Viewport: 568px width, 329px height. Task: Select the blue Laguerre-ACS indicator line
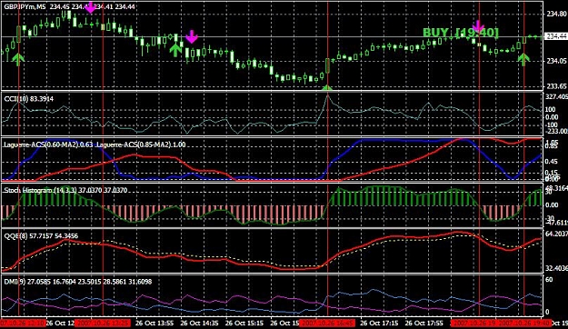(x=398, y=141)
